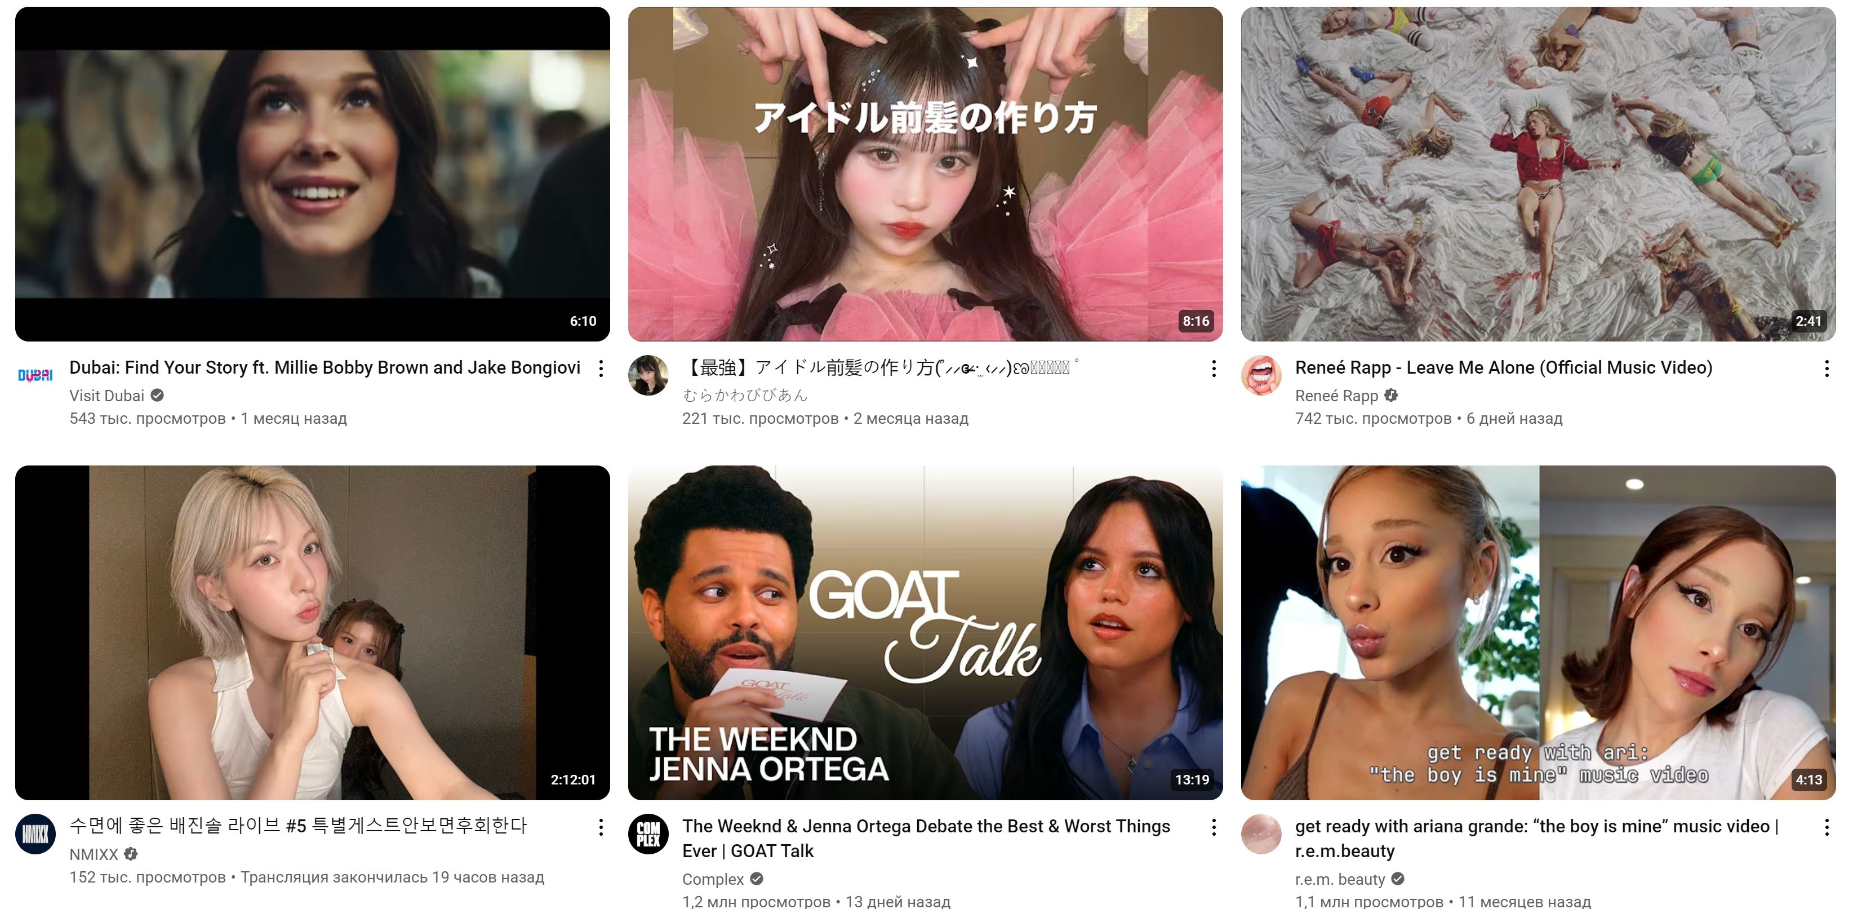Open the Visit Dubai channel avatar
The height and width of the screenshot is (909, 1853).
point(35,375)
